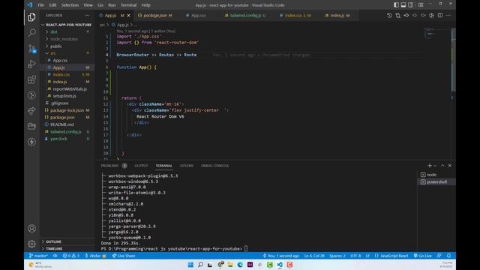Switch to the Output panel tab
Viewport: 480px width, 270px height.
pyautogui.click(x=141, y=166)
